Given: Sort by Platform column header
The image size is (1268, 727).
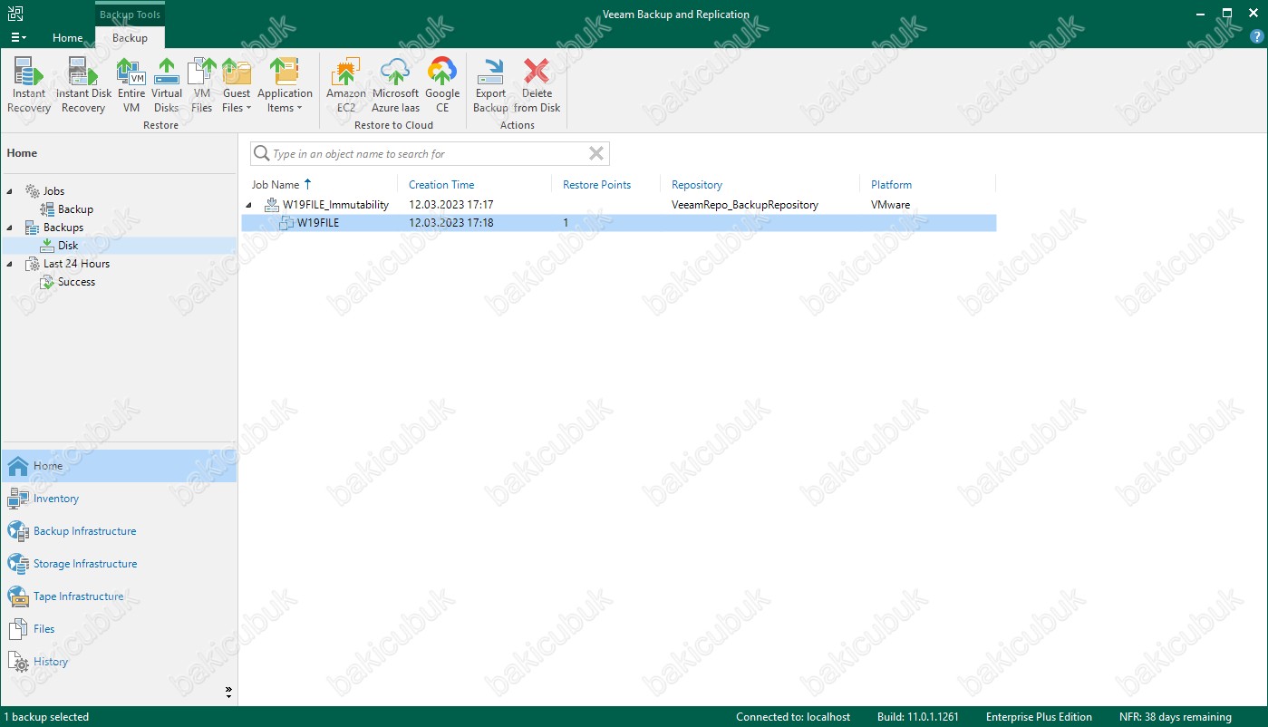Looking at the screenshot, I should 891,184.
